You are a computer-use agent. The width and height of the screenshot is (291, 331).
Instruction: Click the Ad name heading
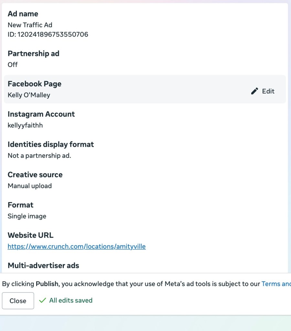23,14
